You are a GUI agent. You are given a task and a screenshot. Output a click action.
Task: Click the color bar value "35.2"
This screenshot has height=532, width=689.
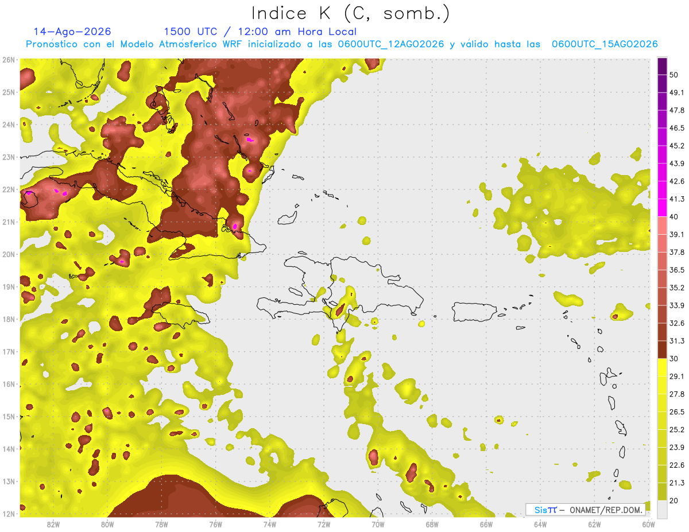676,288
